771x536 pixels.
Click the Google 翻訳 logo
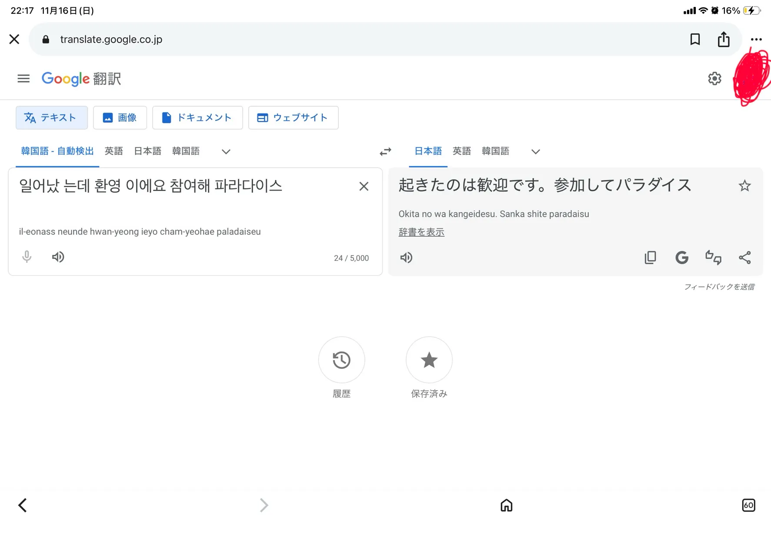(x=81, y=79)
